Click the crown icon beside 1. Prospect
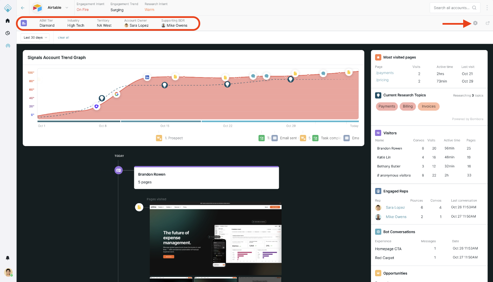 point(159,138)
